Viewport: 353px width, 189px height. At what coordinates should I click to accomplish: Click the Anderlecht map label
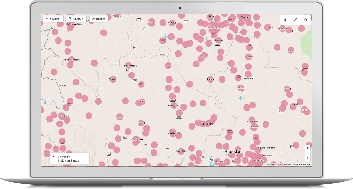coord(137,139)
